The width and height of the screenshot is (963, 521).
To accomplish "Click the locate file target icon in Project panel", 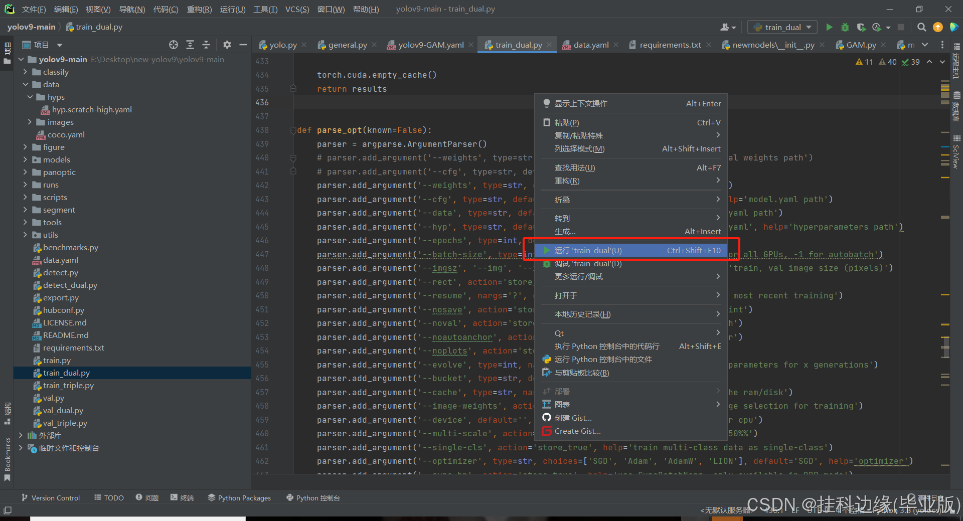I will [x=174, y=45].
